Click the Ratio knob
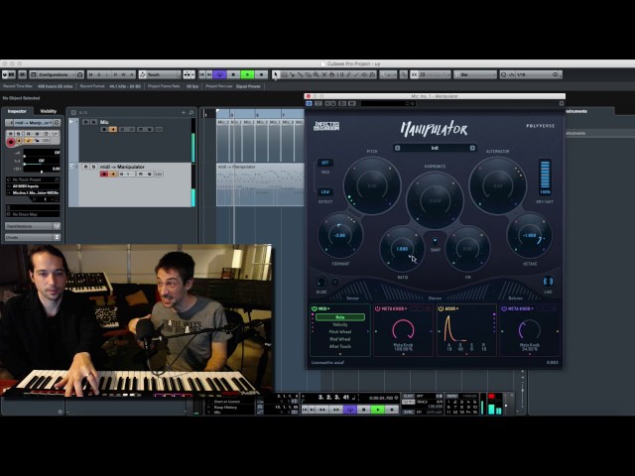Screen dimensions: 635x476 pyautogui.click(x=402, y=249)
